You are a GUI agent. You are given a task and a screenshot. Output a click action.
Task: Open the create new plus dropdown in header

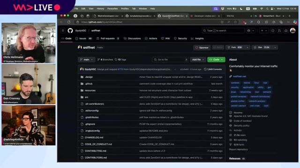click(264, 31)
